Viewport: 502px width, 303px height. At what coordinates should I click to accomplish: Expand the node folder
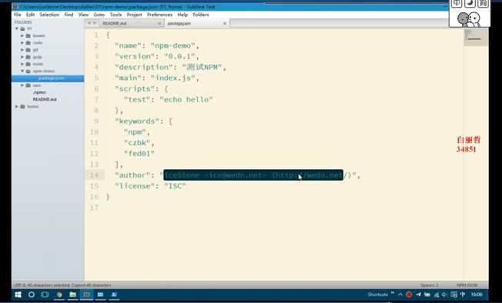(x=22, y=64)
